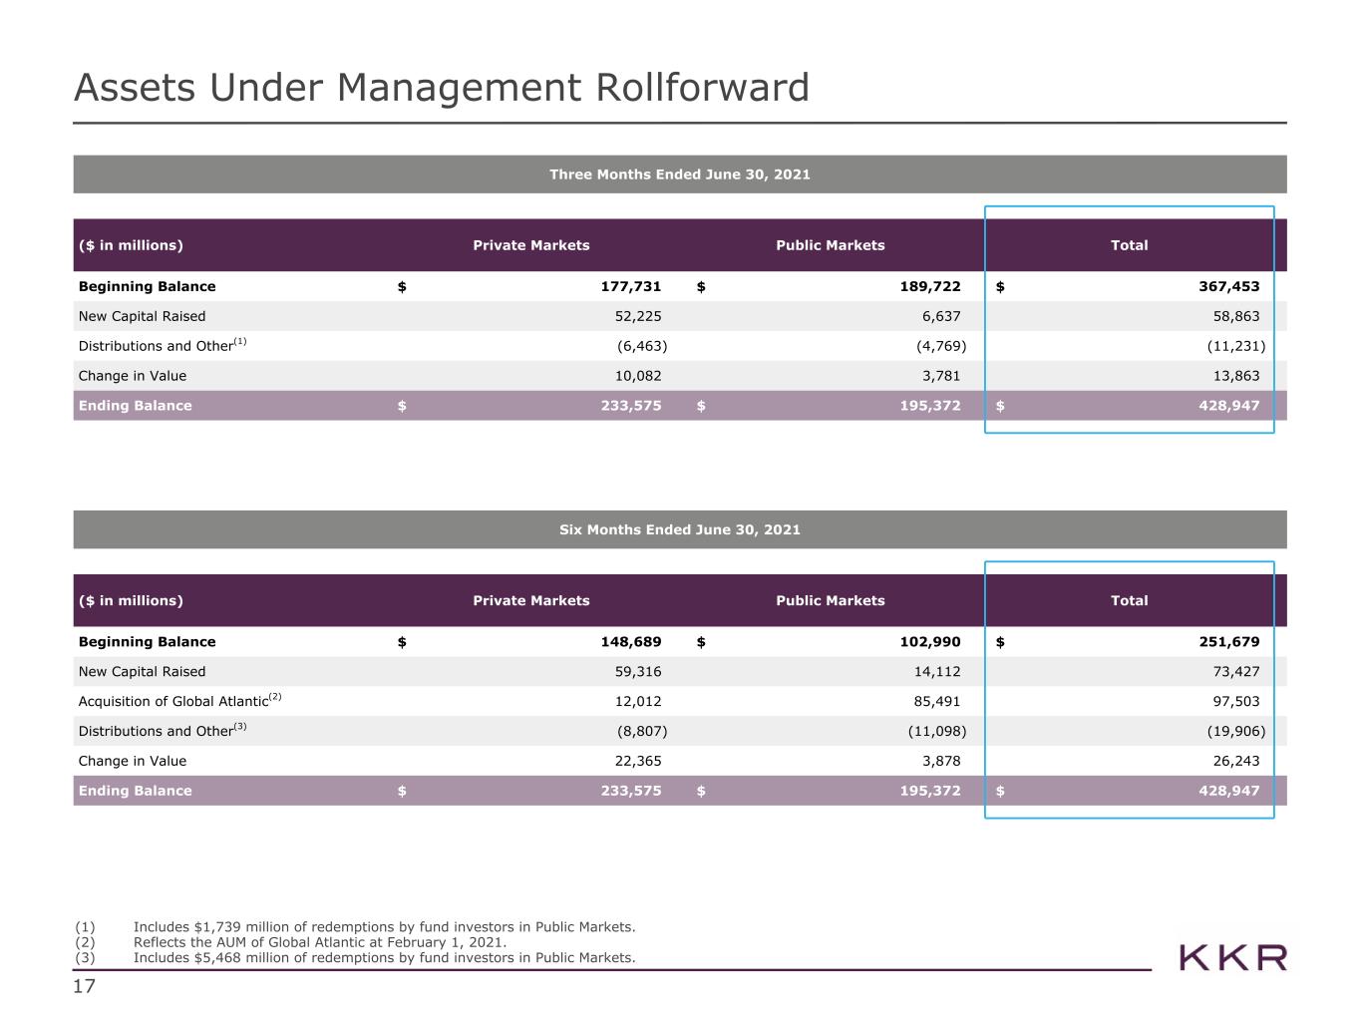
Task: Click total ending balance 428,947 in first table
Action: pyautogui.click(x=1229, y=406)
